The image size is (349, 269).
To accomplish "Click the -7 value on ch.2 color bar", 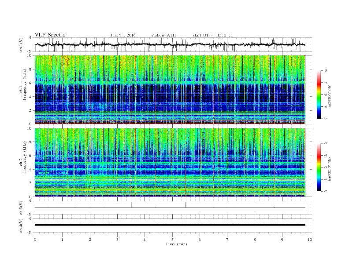I will (x=325, y=191).
